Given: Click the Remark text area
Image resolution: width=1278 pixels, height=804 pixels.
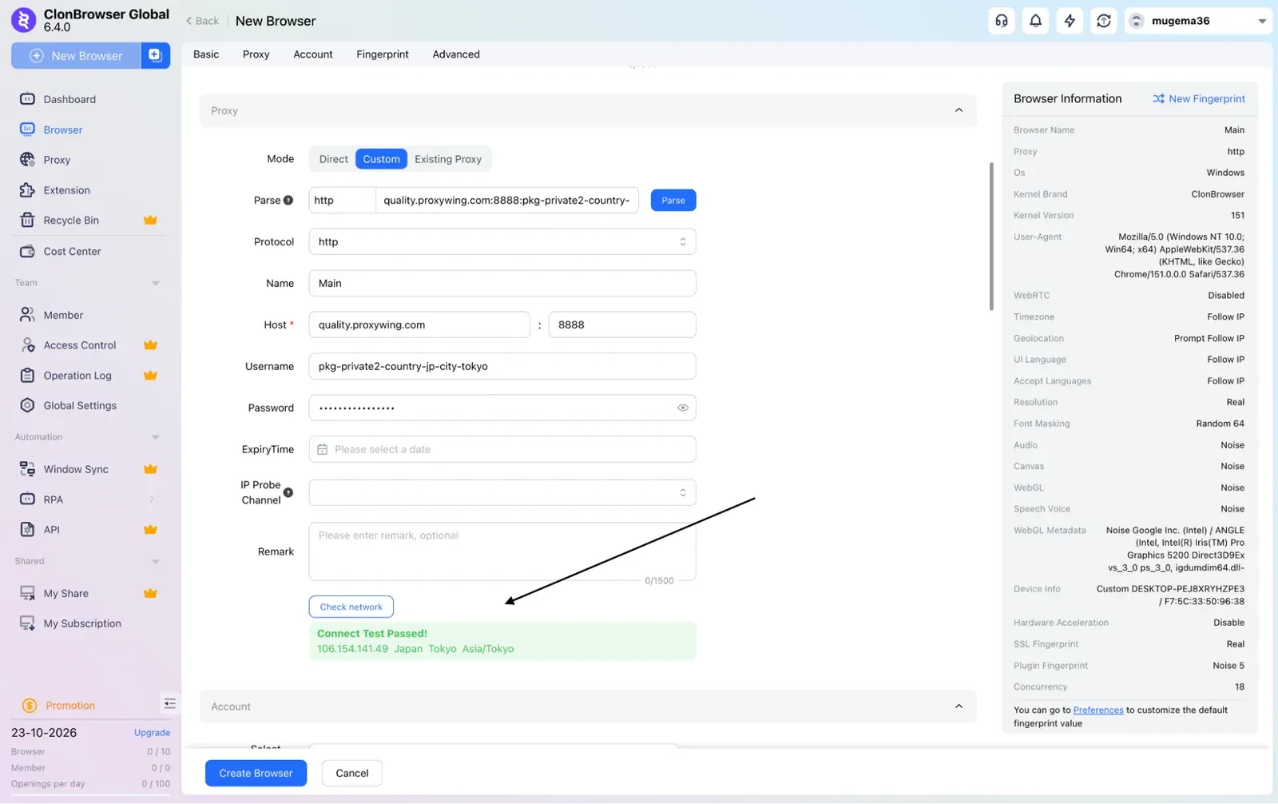Looking at the screenshot, I should (502, 551).
